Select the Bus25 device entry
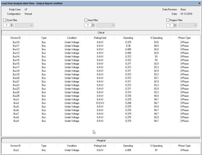 tap(16, 96)
